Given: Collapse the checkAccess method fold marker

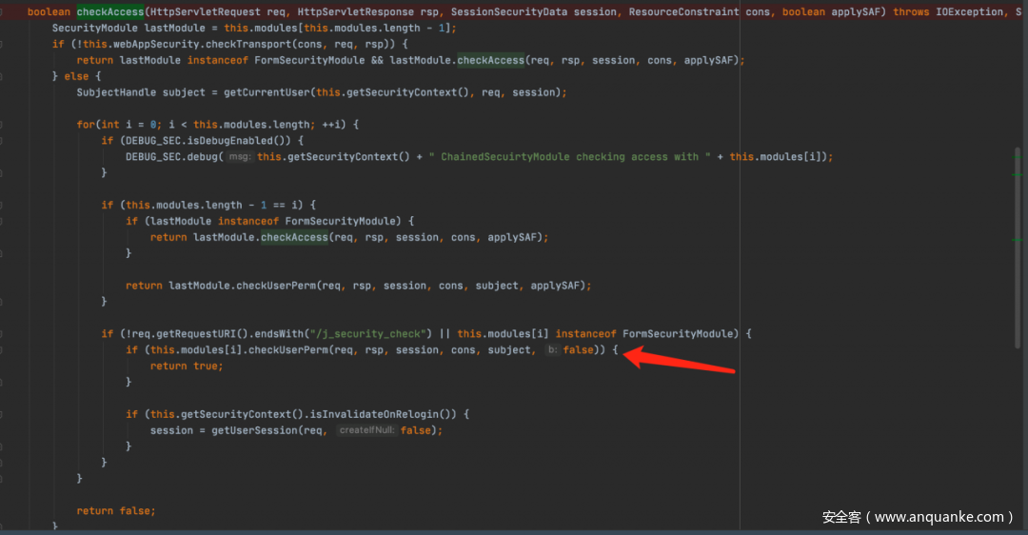Looking at the screenshot, I should pyautogui.click(x=4, y=11).
